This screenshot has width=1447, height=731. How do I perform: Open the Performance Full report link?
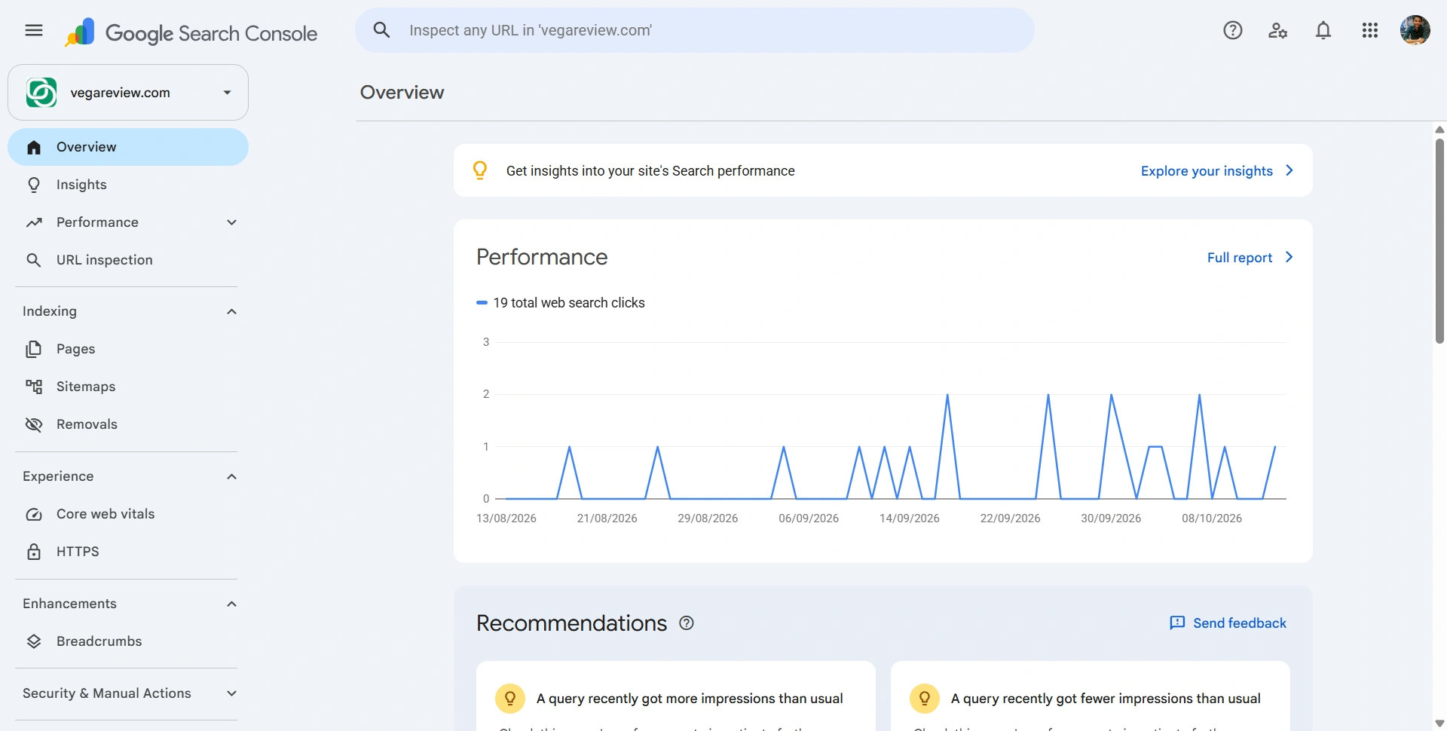(1250, 258)
